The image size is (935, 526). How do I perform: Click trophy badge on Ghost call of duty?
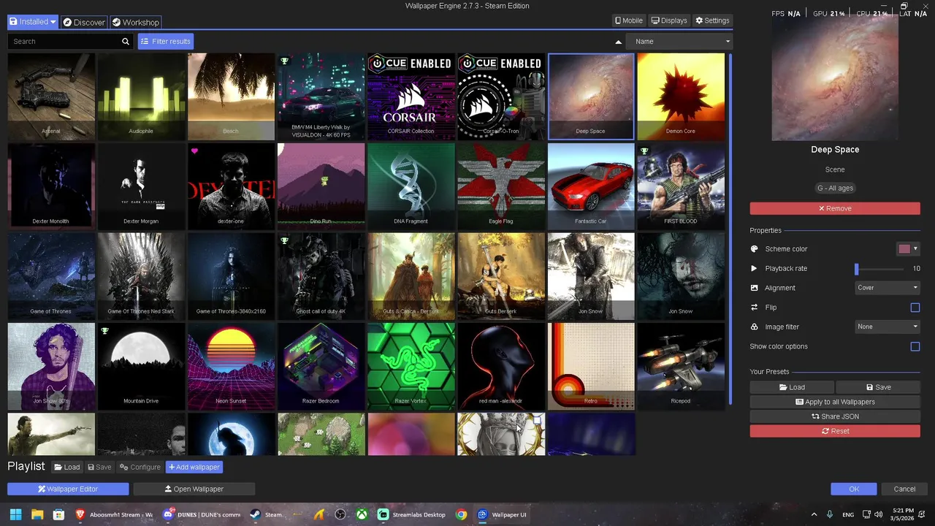coord(284,241)
